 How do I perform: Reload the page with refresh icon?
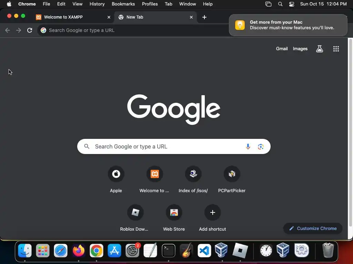pyautogui.click(x=30, y=30)
